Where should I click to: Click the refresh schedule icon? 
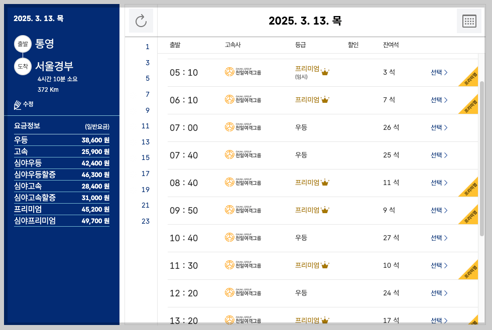(x=141, y=21)
